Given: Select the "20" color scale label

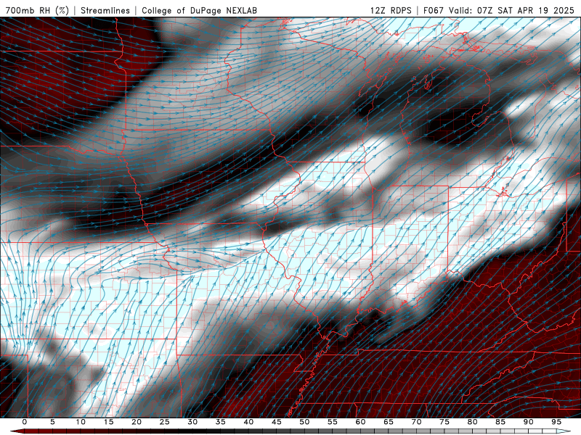Looking at the screenshot, I should pos(137,422).
